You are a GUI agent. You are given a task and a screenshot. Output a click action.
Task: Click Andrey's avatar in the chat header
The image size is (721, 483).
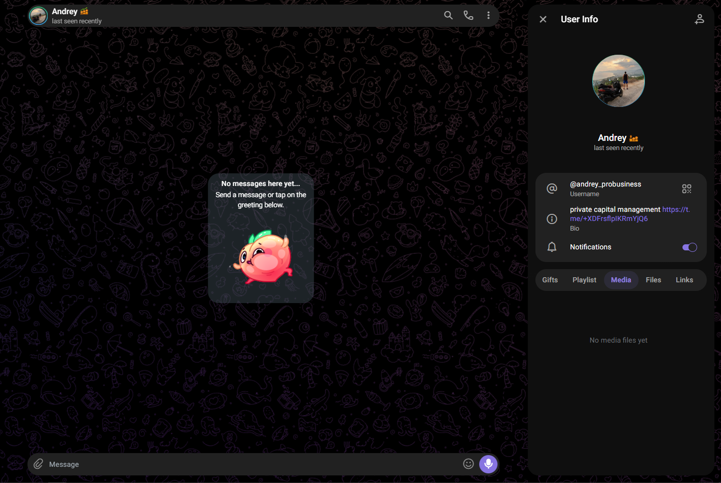click(x=38, y=16)
